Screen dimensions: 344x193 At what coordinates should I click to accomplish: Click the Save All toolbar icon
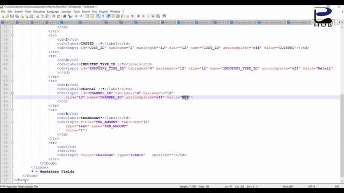tap(17, 16)
